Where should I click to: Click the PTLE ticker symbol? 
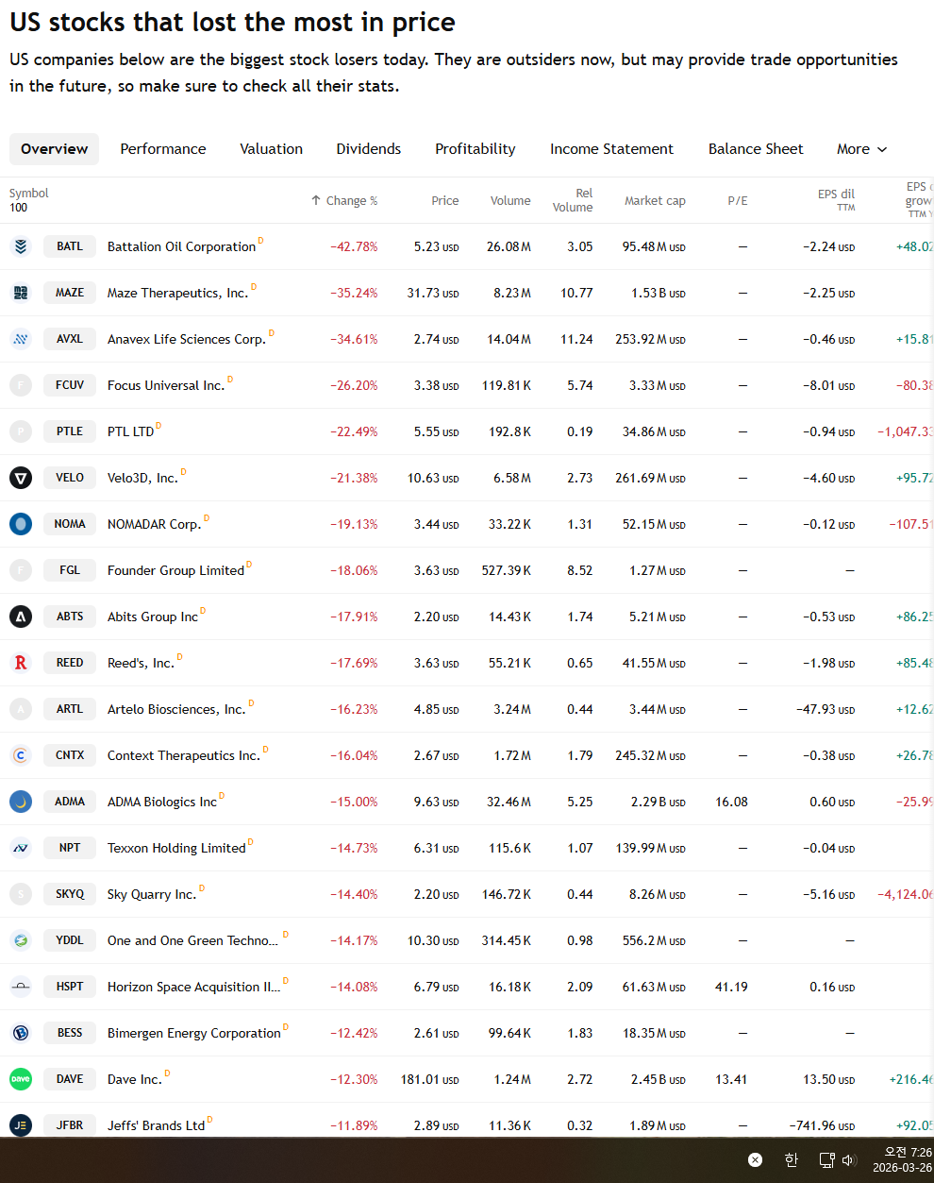70,431
